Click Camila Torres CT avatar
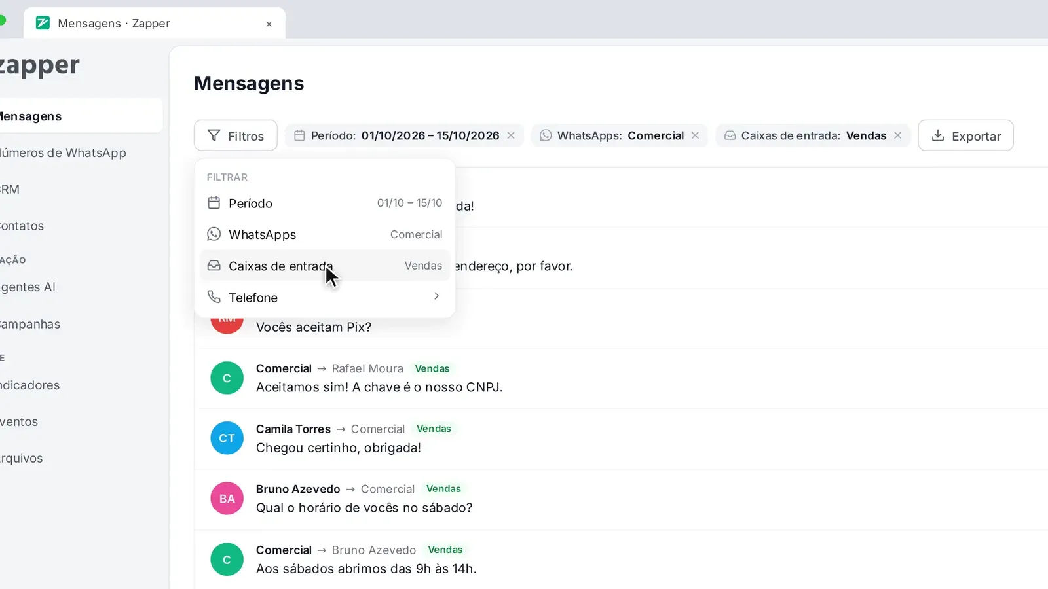Image resolution: width=1048 pixels, height=589 pixels. point(227,438)
